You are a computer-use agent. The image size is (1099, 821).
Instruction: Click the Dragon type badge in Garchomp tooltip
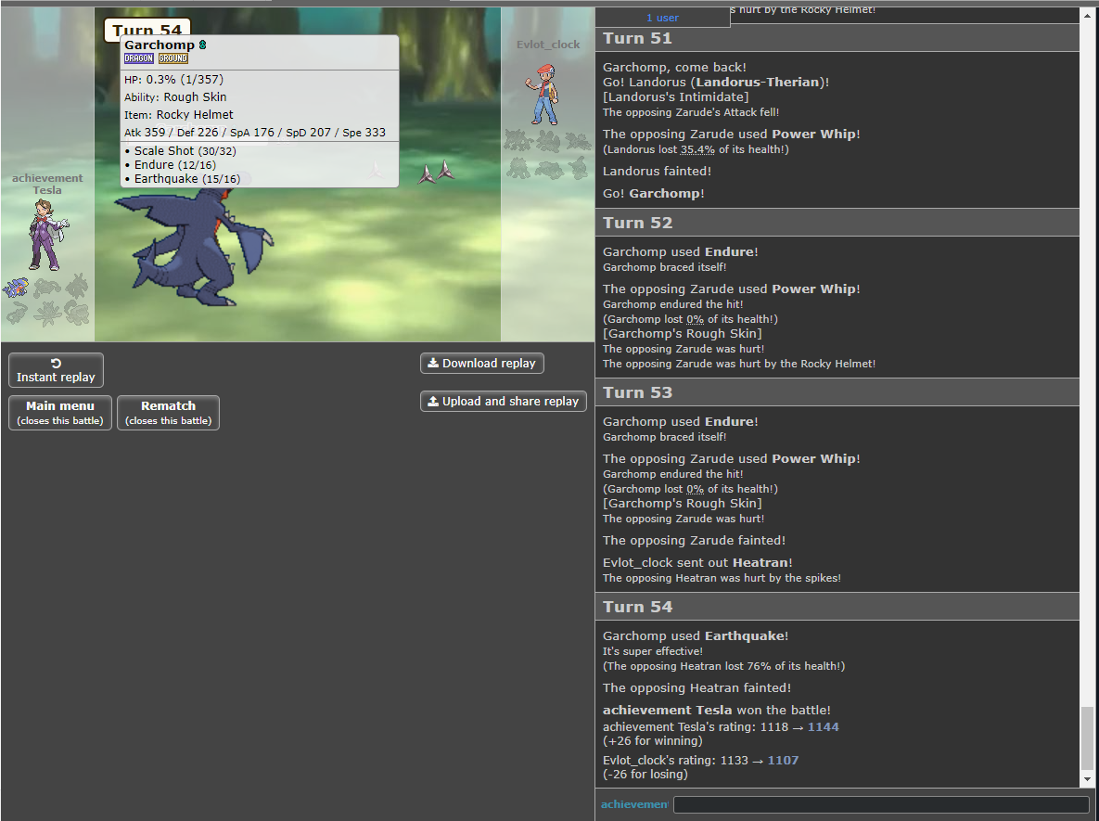(x=139, y=58)
